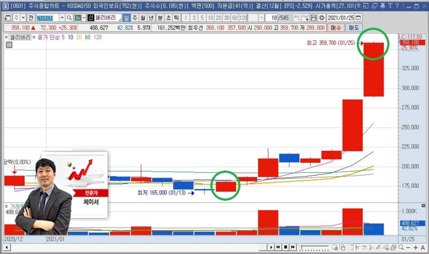Open chart settings gear icon
The height and width of the screenshot is (254, 429).
point(322,18)
